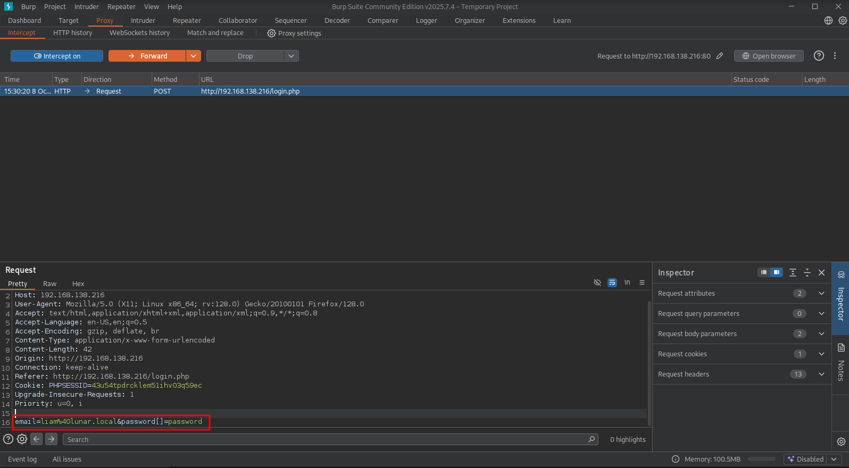Click the Open browser button
849x468 pixels.
[x=769, y=56]
